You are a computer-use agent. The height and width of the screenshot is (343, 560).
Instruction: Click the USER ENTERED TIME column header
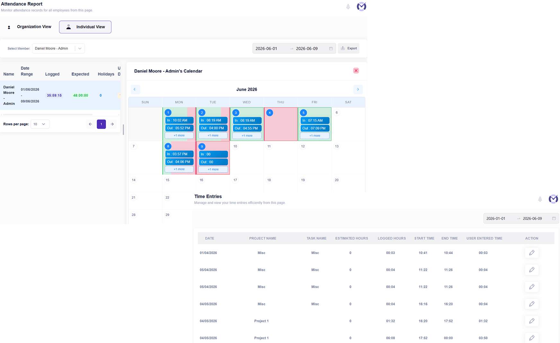(484, 238)
